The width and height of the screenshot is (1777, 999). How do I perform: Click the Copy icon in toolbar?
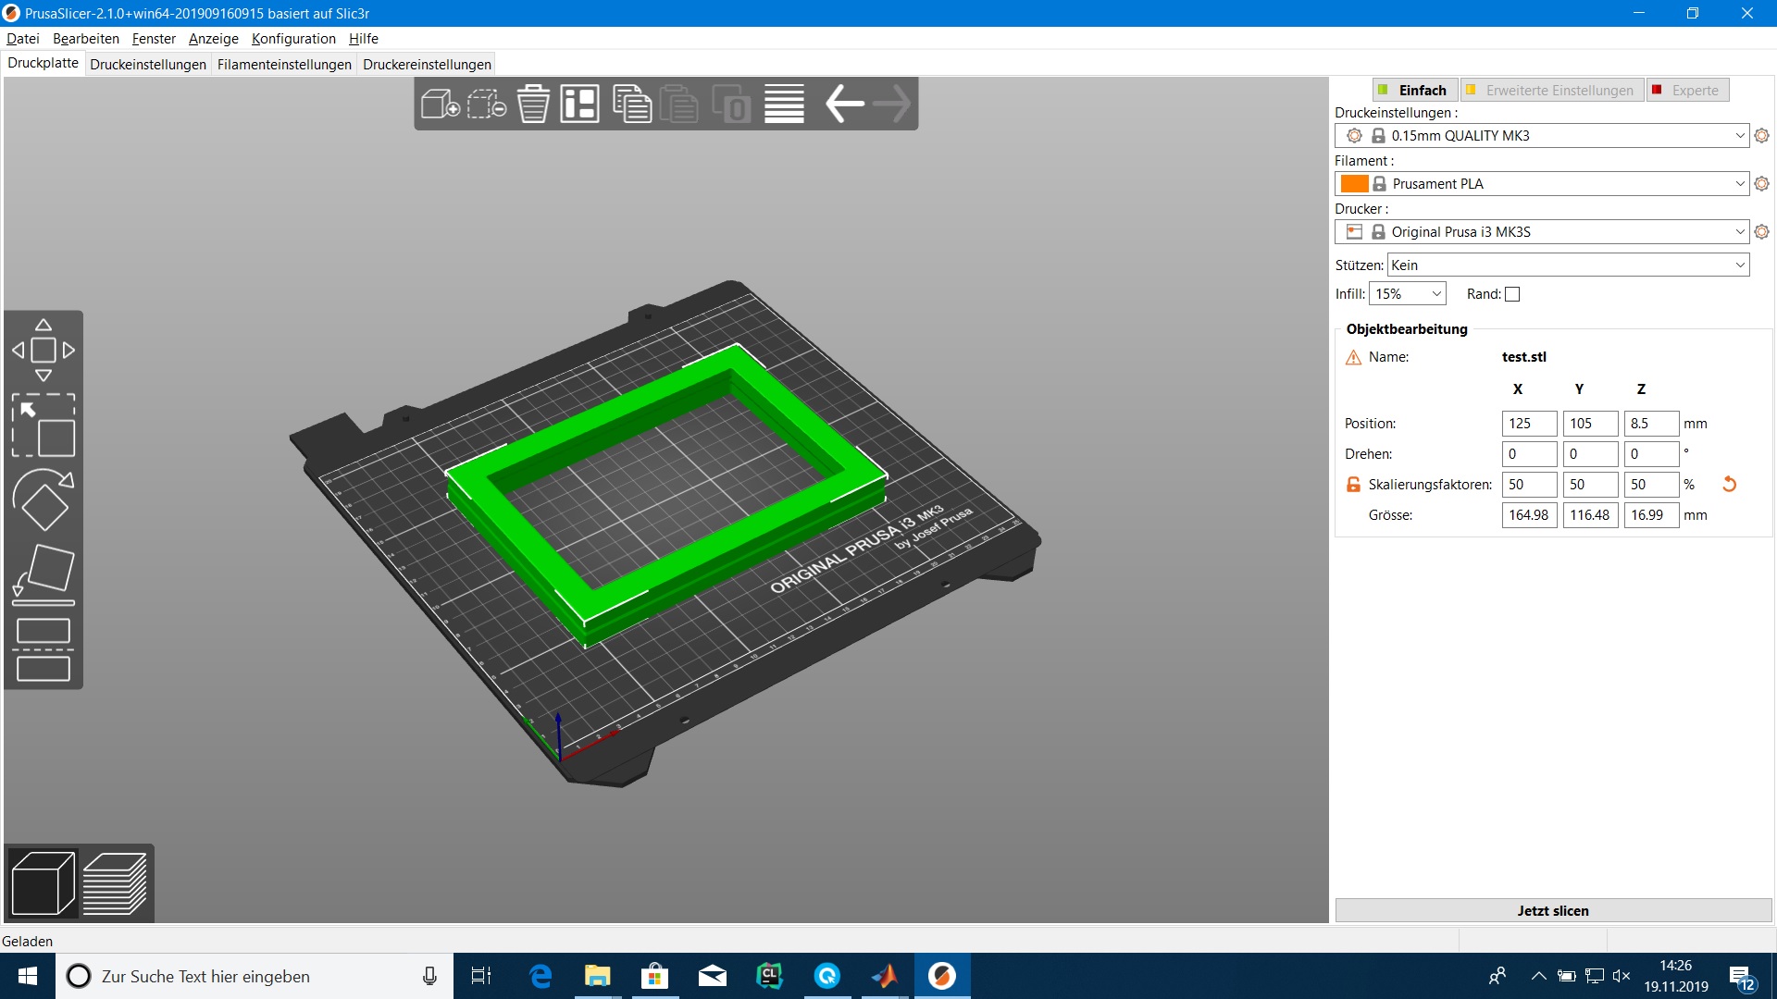pos(632,104)
